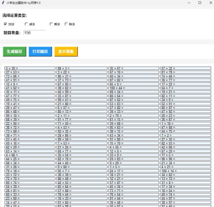This screenshot has height=207, width=214.
Task: Check the 乘法 option
Action: pyautogui.click(x=51, y=24)
